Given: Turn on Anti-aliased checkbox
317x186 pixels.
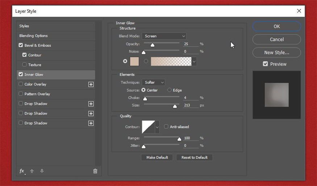Looking at the screenshot, I should [166, 127].
